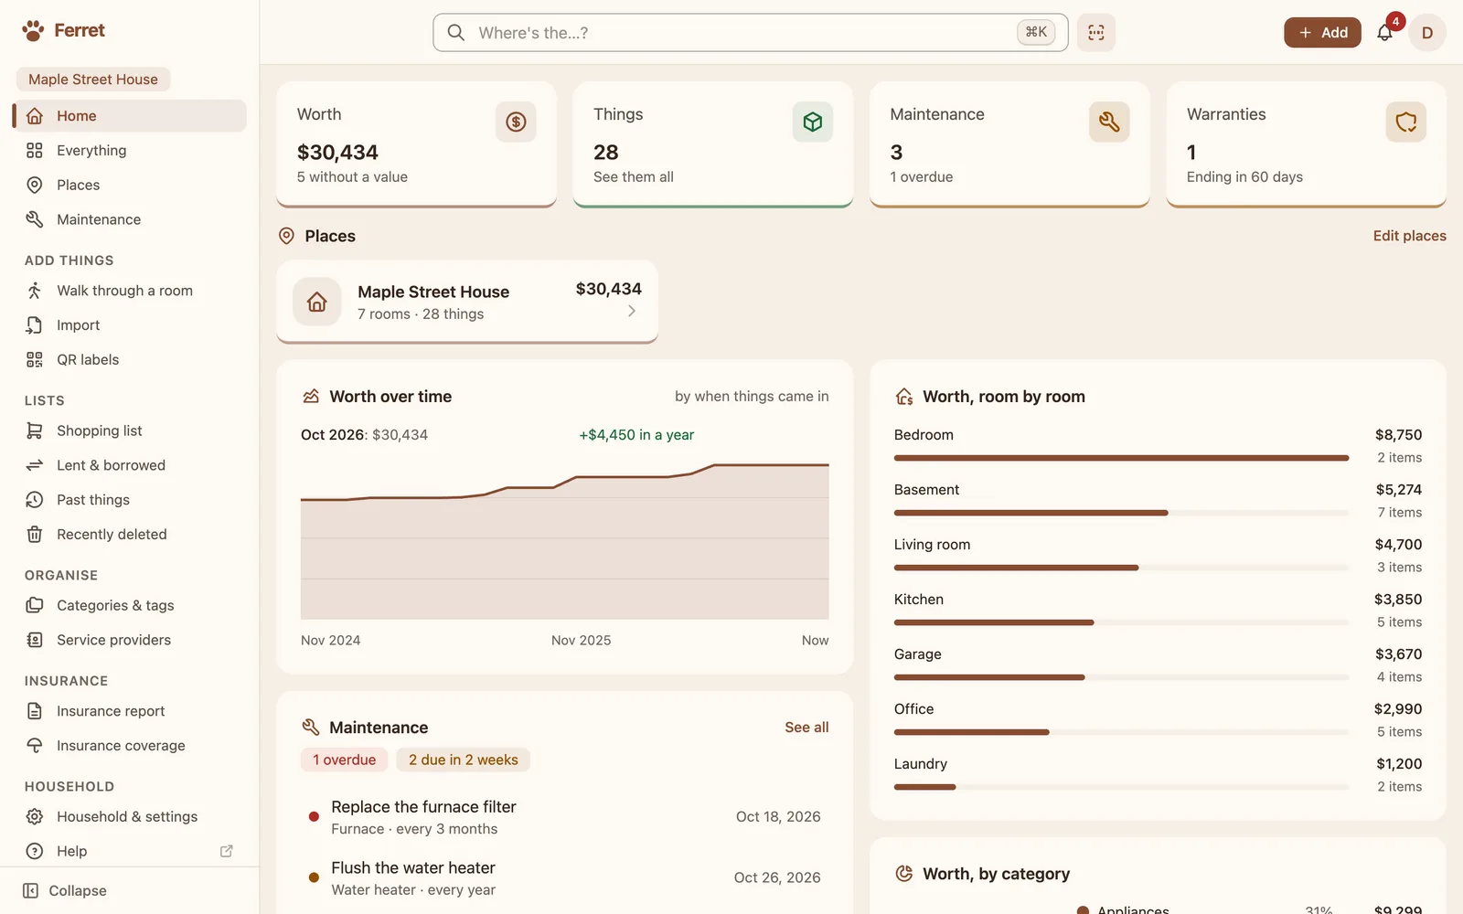Open Replace the furnace filter task

(x=565, y=817)
